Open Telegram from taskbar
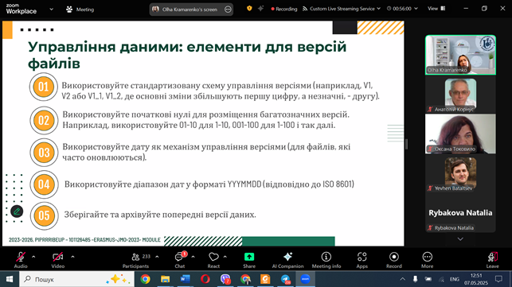This screenshot has width=512, height=287. click(285, 279)
